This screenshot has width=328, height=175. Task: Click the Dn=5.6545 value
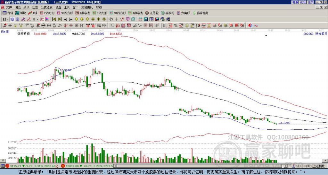[97, 34]
